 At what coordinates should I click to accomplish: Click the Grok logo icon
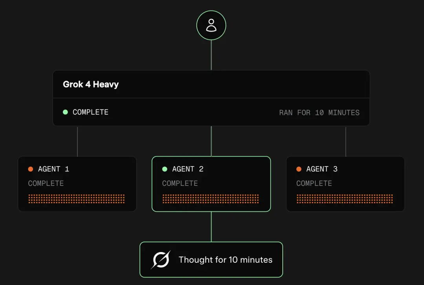click(x=161, y=260)
